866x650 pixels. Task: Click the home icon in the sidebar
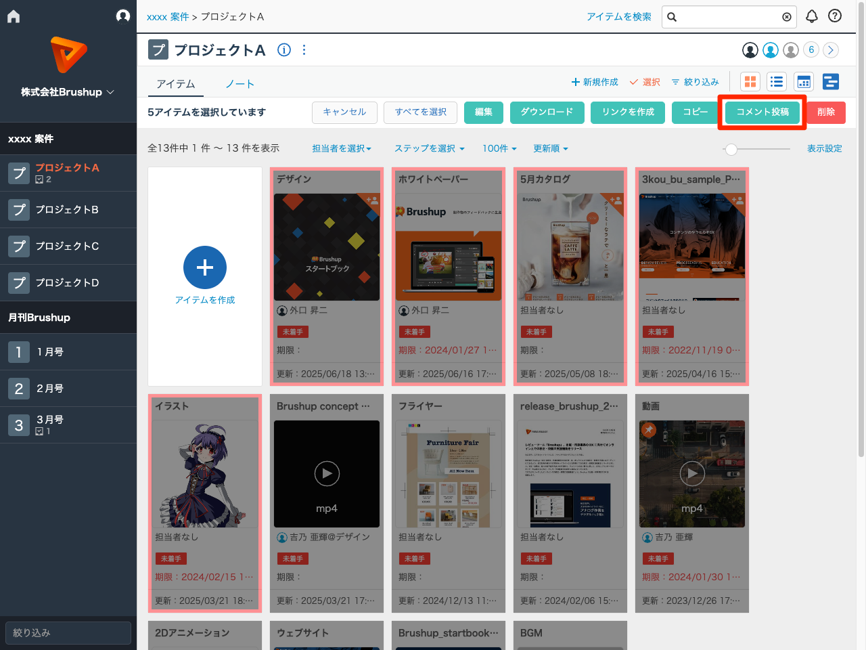click(14, 16)
